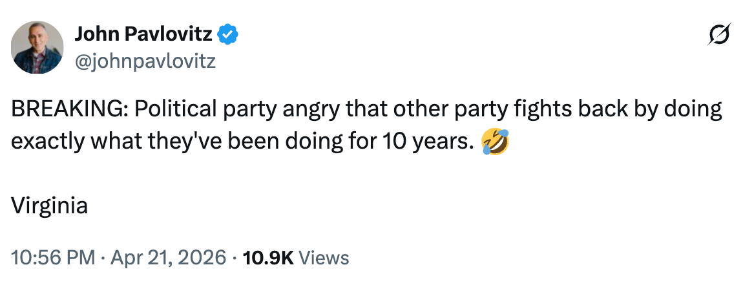This screenshot has height=287, width=743.
Task: Click the Views label
Action: (x=325, y=258)
